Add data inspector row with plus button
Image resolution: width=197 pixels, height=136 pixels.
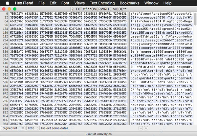pos(146,128)
